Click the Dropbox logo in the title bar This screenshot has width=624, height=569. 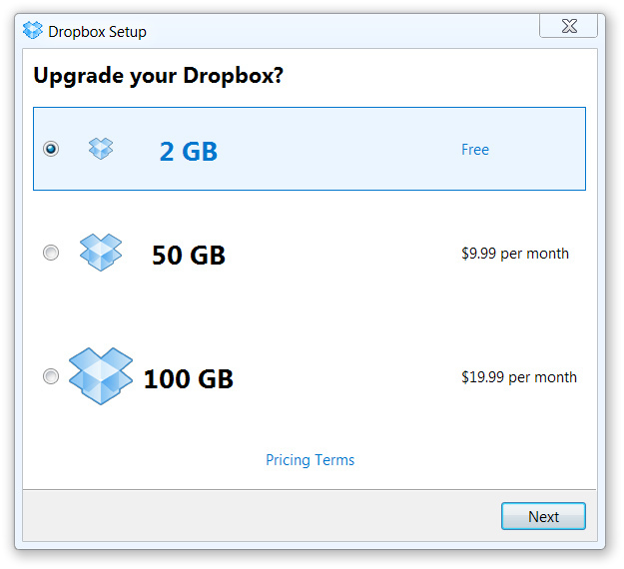[x=32, y=30]
